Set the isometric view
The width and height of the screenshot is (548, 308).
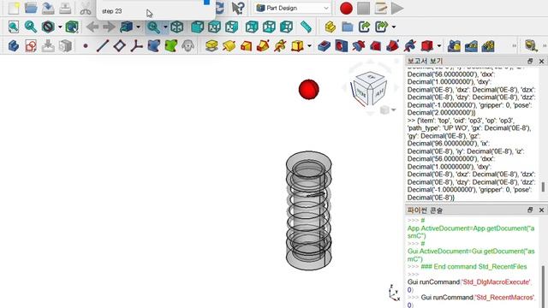(177, 27)
